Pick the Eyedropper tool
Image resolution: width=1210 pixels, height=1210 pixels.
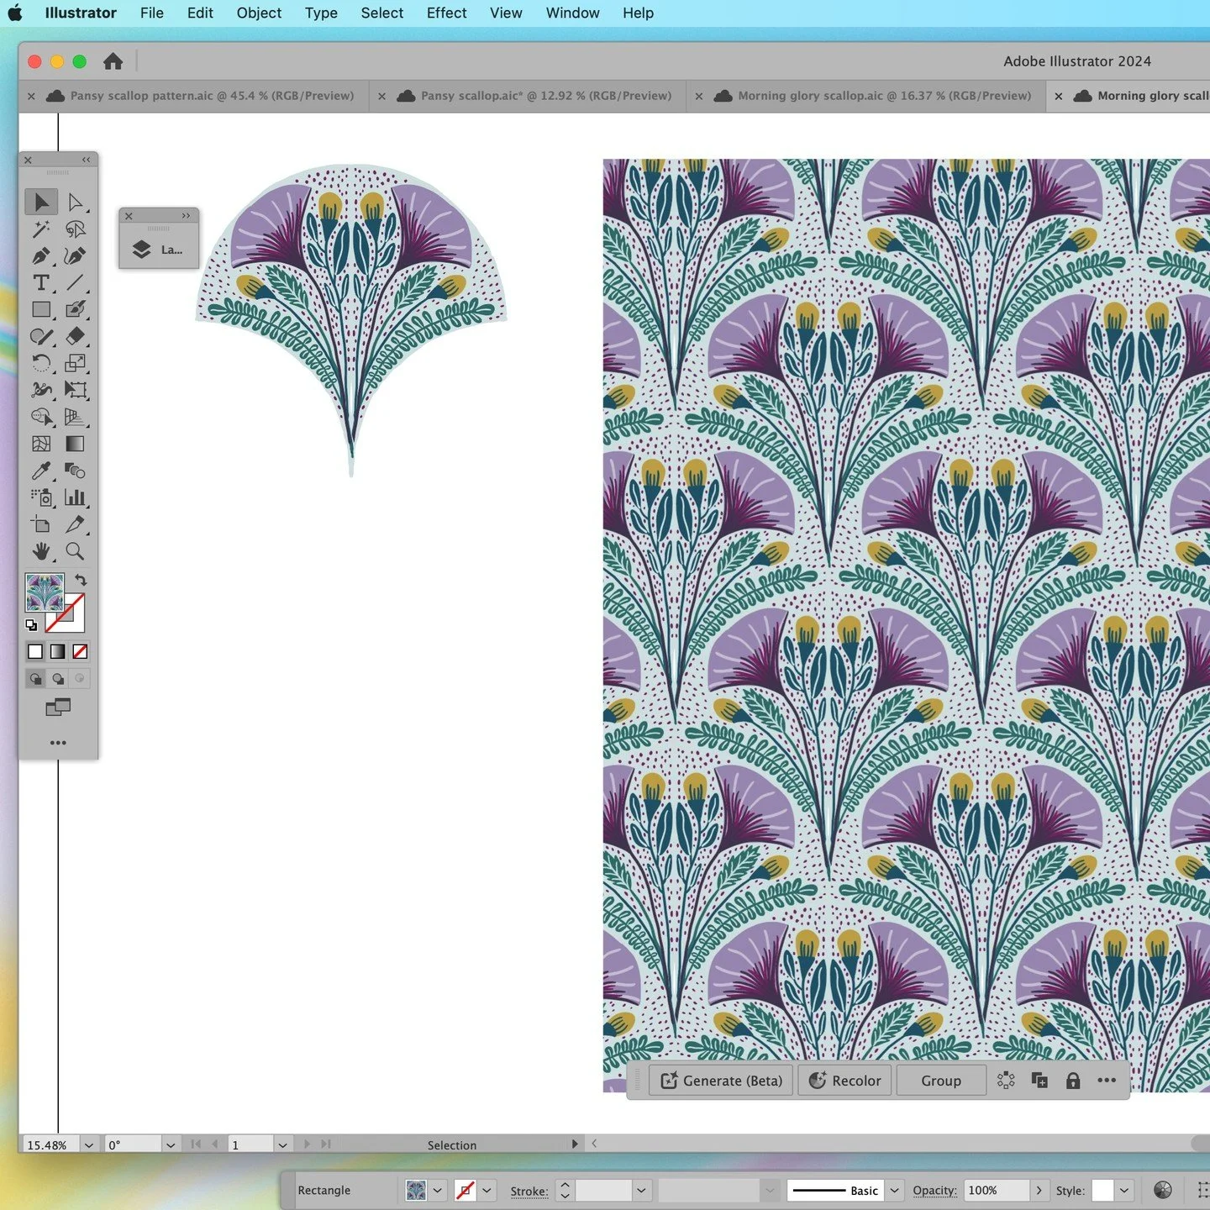(42, 471)
